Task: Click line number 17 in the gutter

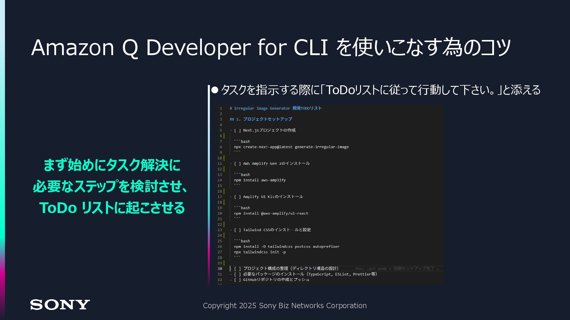Action: tap(220, 197)
